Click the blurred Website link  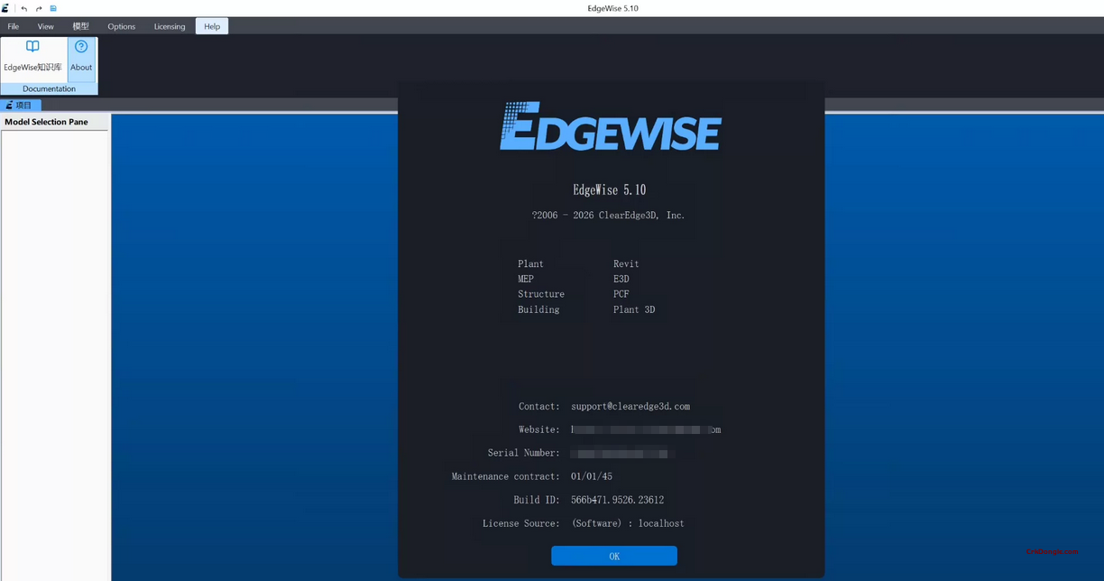click(646, 430)
